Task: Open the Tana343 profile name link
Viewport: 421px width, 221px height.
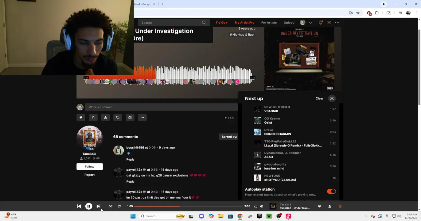Action: coord(89,154)
